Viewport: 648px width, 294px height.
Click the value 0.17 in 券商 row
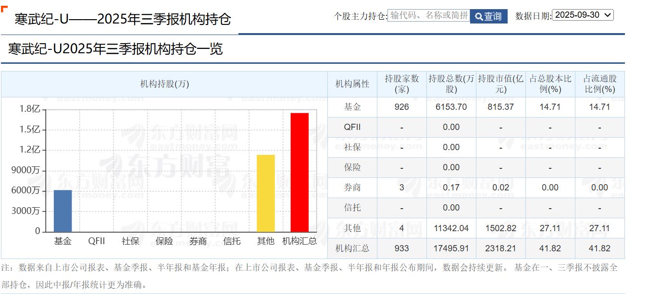coord(451,188)
